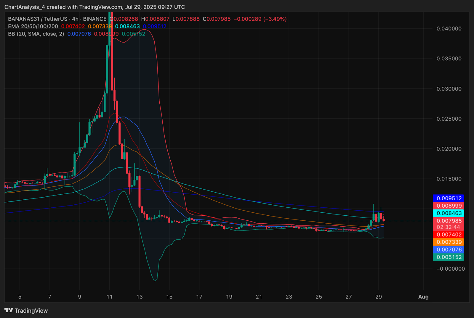Select the BB (20, SMA, close, 2) indicator label

click(x=36, y=34)
